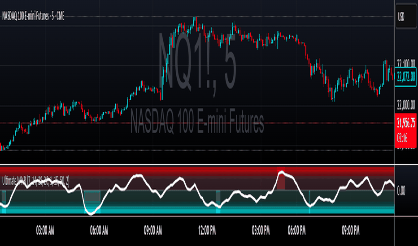Click the 03:00 PM time axis label

point(261,230)
